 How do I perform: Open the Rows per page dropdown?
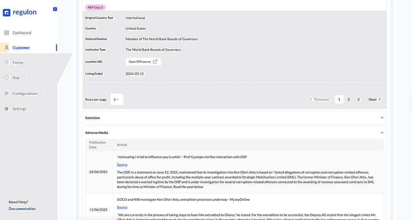(x=116, y=99)
